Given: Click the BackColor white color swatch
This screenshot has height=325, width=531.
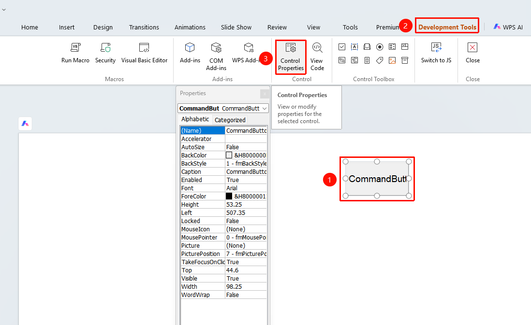Looking at the screenshot, I should 229,155.
